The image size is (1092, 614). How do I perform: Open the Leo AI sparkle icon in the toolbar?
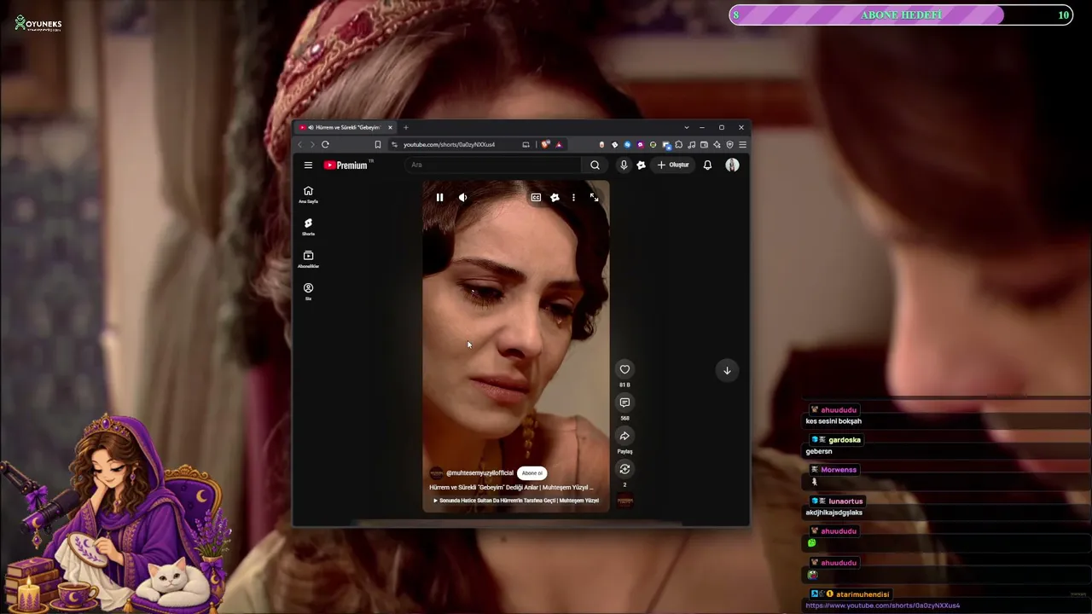click(717, 145)
